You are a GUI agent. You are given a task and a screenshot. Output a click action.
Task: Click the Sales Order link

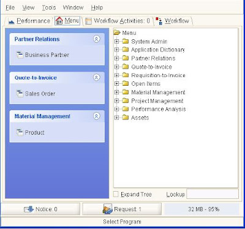coord(40,94)
